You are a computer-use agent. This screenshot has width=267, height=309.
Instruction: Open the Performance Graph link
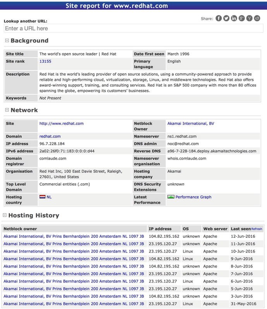[x=193, y=197]
